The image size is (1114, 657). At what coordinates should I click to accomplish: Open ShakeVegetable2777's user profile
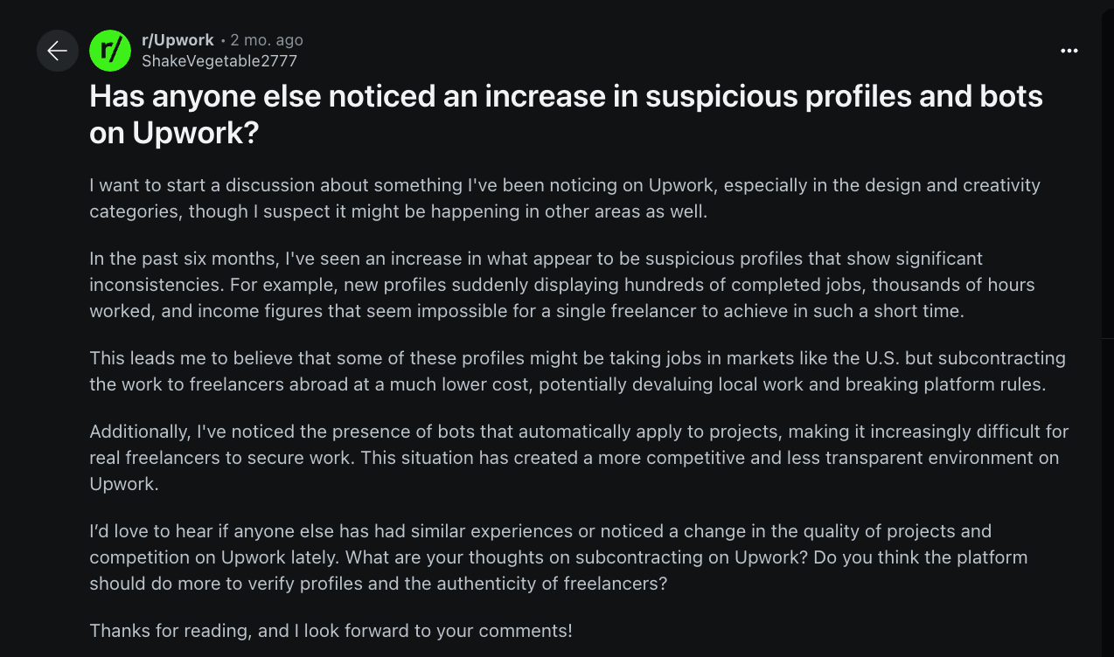point(219,61)
